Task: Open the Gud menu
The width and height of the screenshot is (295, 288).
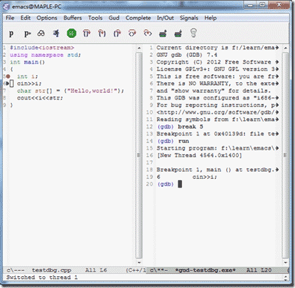Action: [x=114, y=18]
